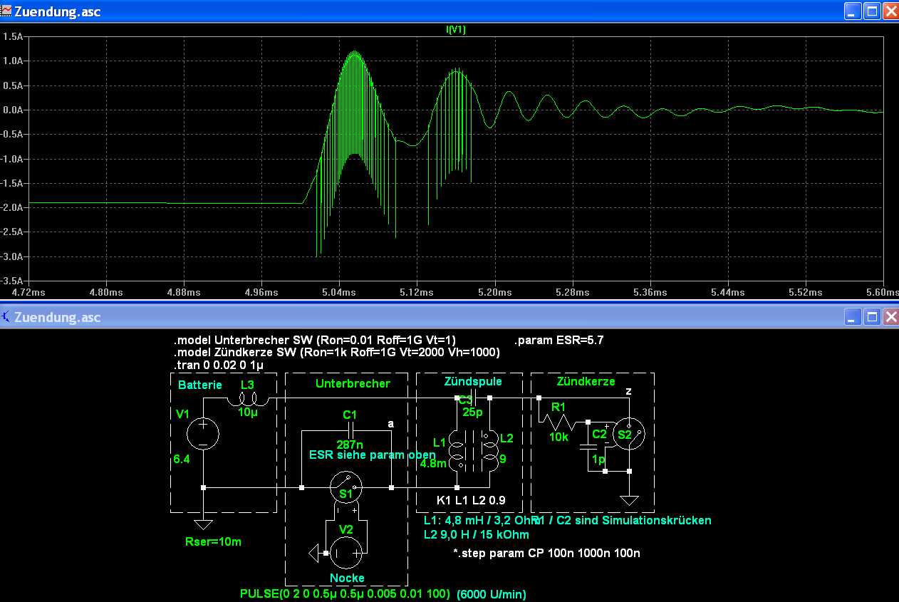Click the PULSE source value text
Image resolution: width=899 pixels, height=602 pixels.
tap(345, 593)
